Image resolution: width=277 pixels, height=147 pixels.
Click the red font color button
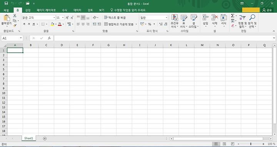60,24
